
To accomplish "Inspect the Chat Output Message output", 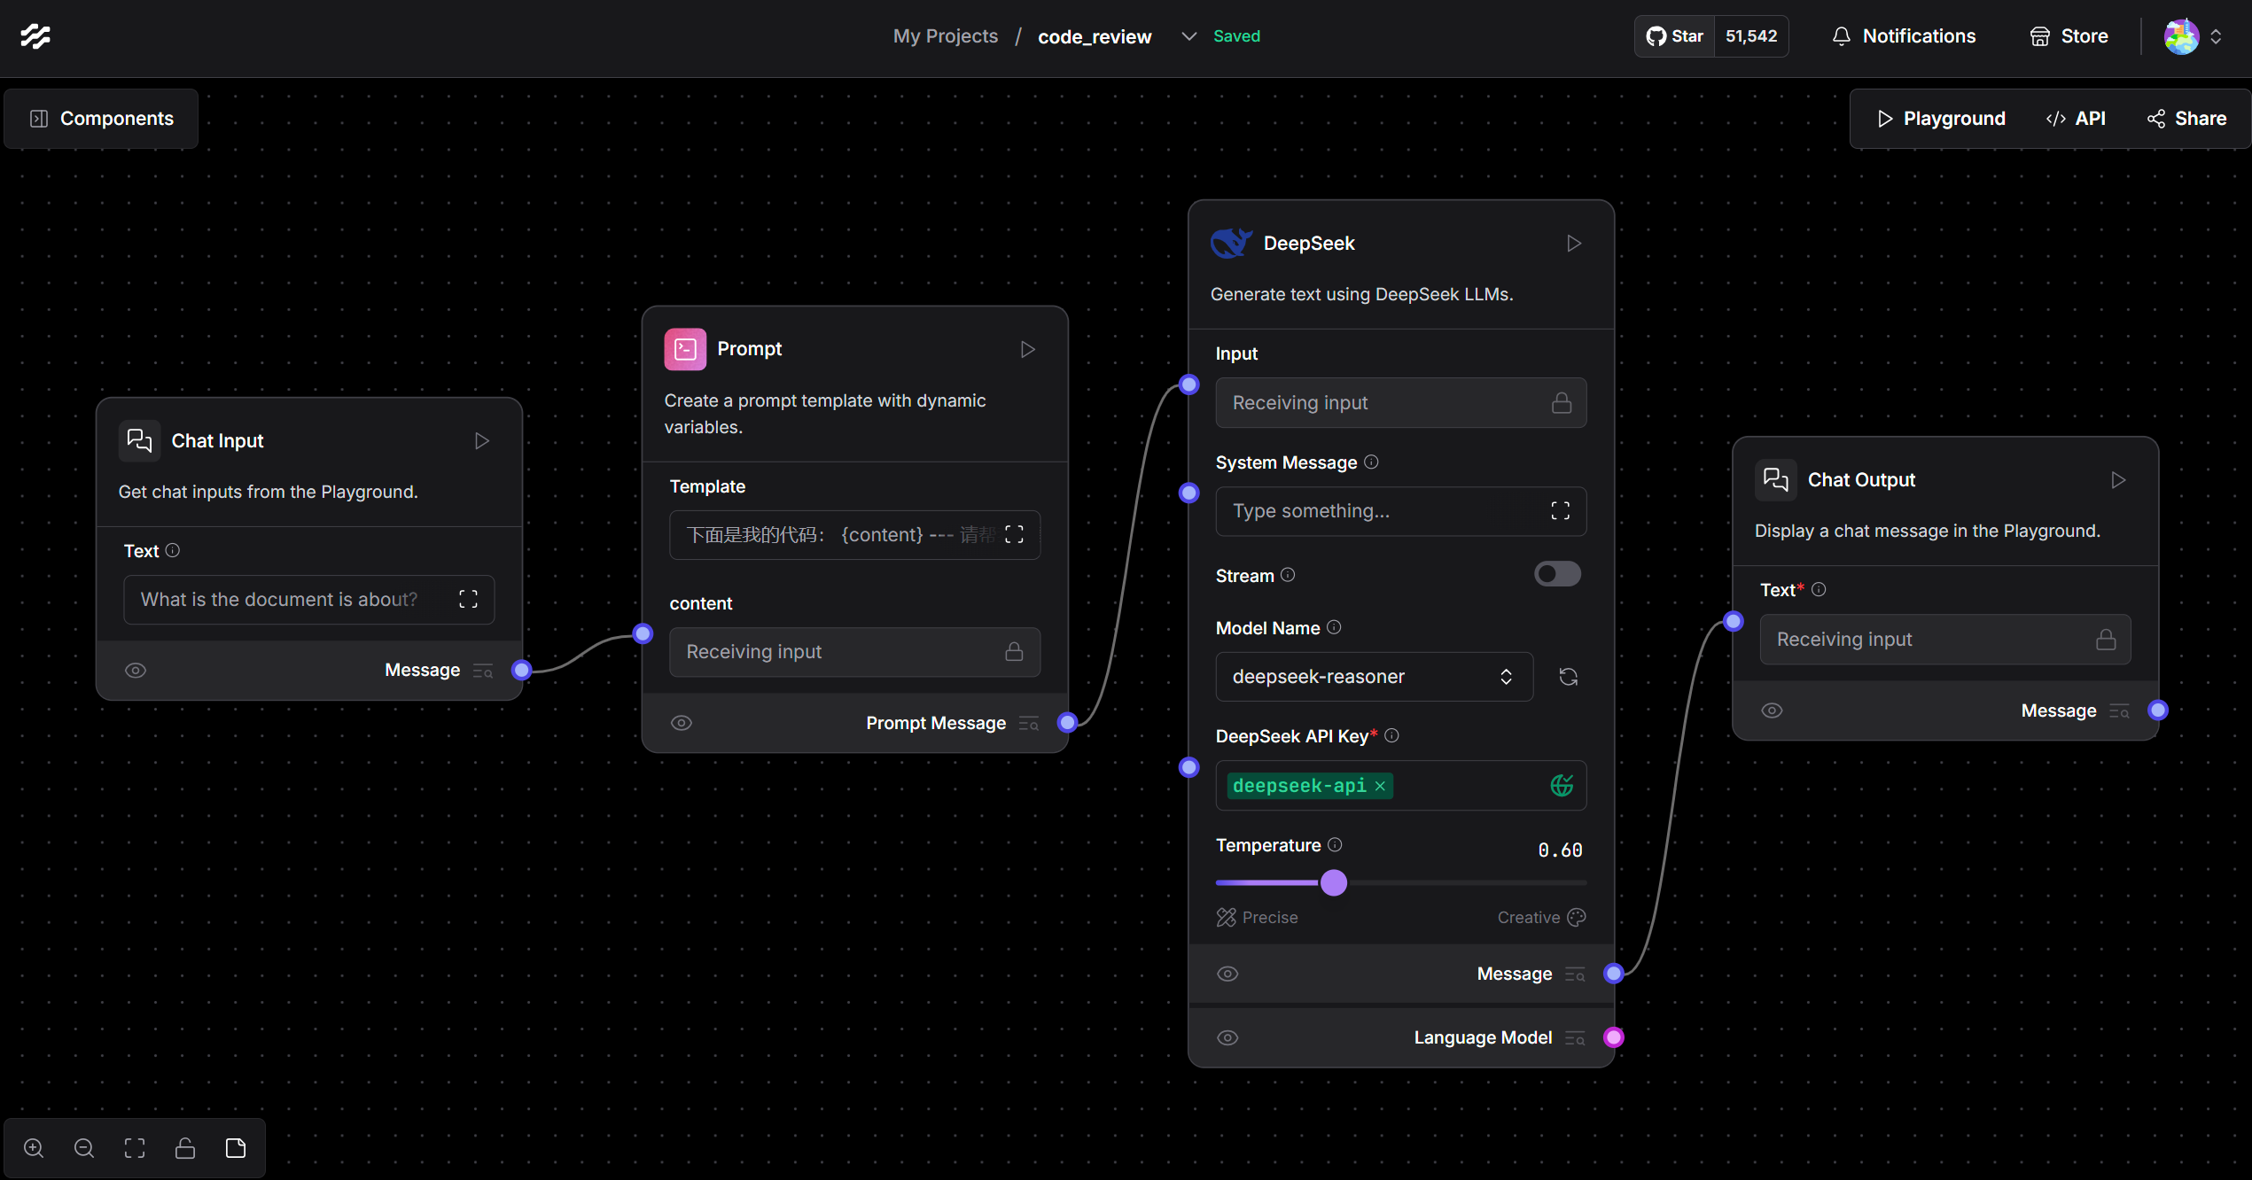I will tap(2119, 711).
